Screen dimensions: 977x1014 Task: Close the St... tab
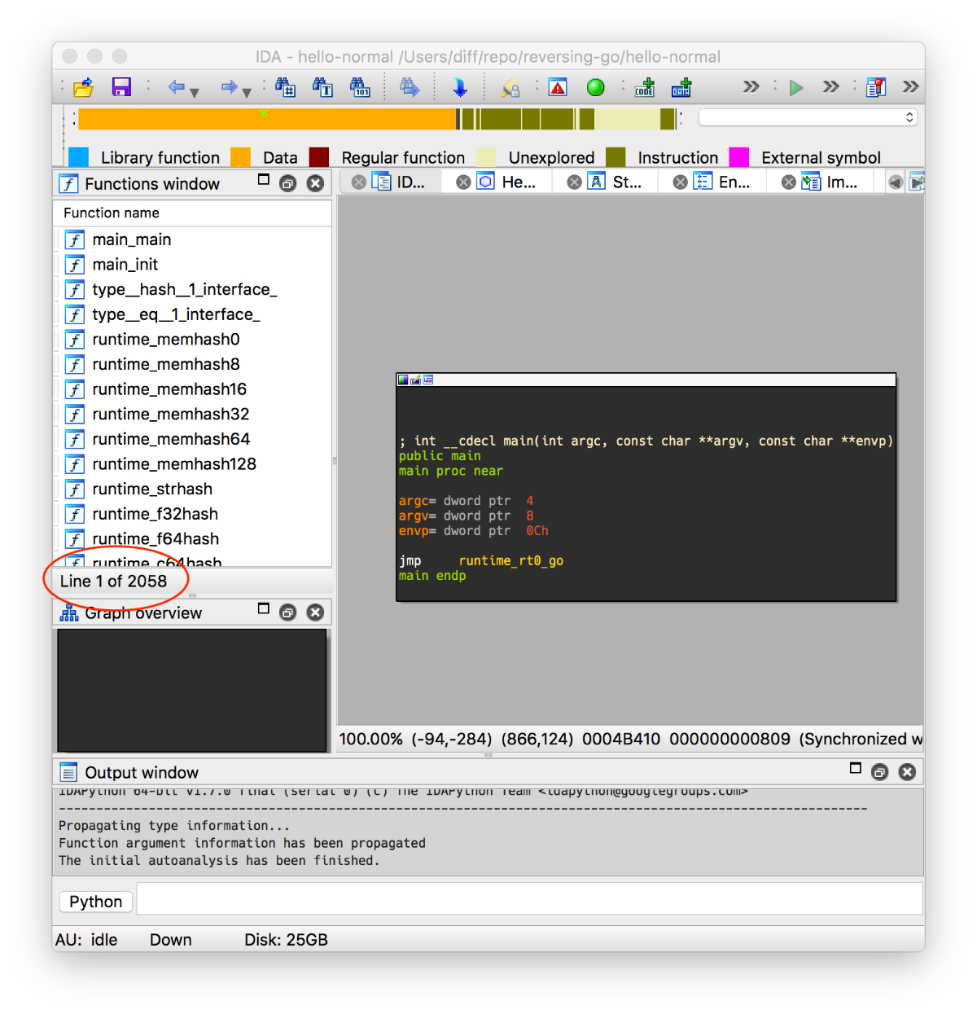574,182
